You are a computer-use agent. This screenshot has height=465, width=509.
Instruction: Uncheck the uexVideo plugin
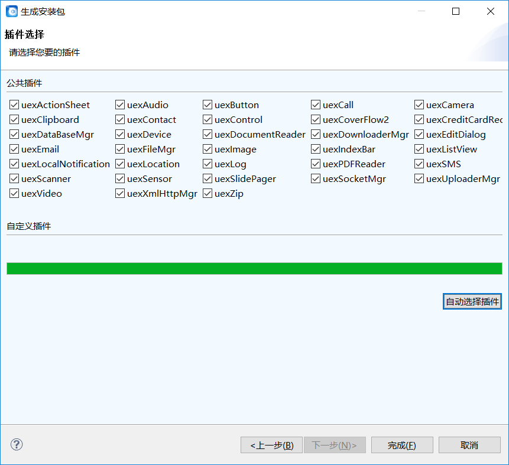pos(14,194)
